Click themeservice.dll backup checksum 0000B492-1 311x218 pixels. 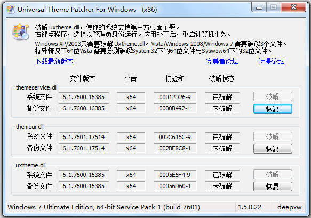click(175, 108)
